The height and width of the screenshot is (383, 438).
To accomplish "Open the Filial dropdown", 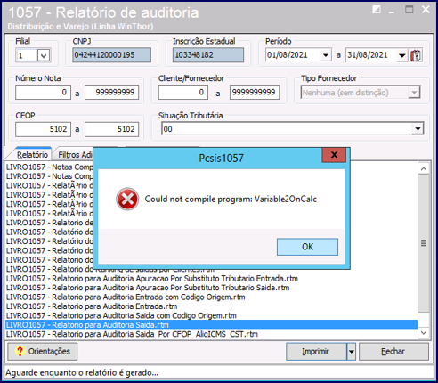I will pos(44,55).
